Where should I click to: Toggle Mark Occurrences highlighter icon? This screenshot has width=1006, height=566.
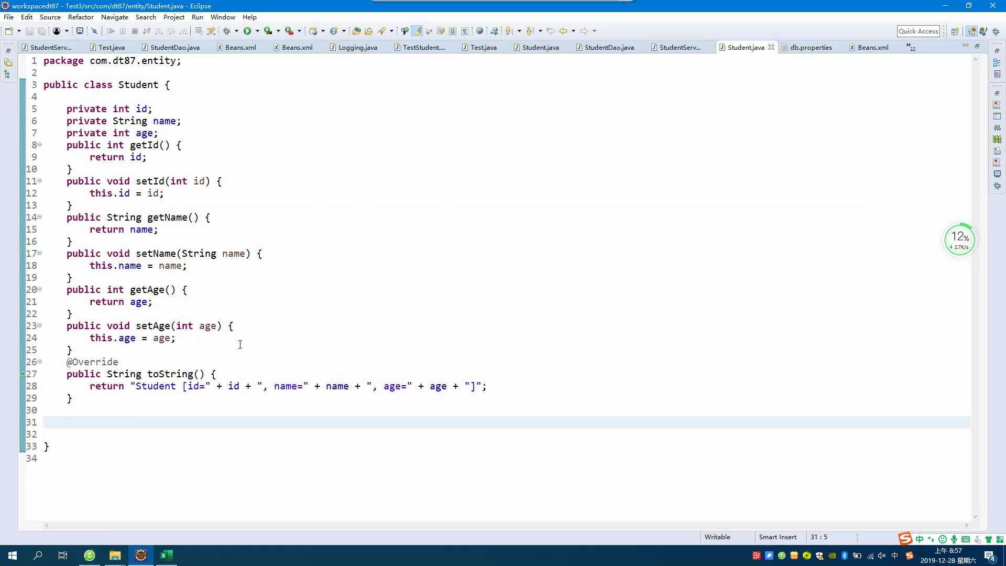pos(417,31)
